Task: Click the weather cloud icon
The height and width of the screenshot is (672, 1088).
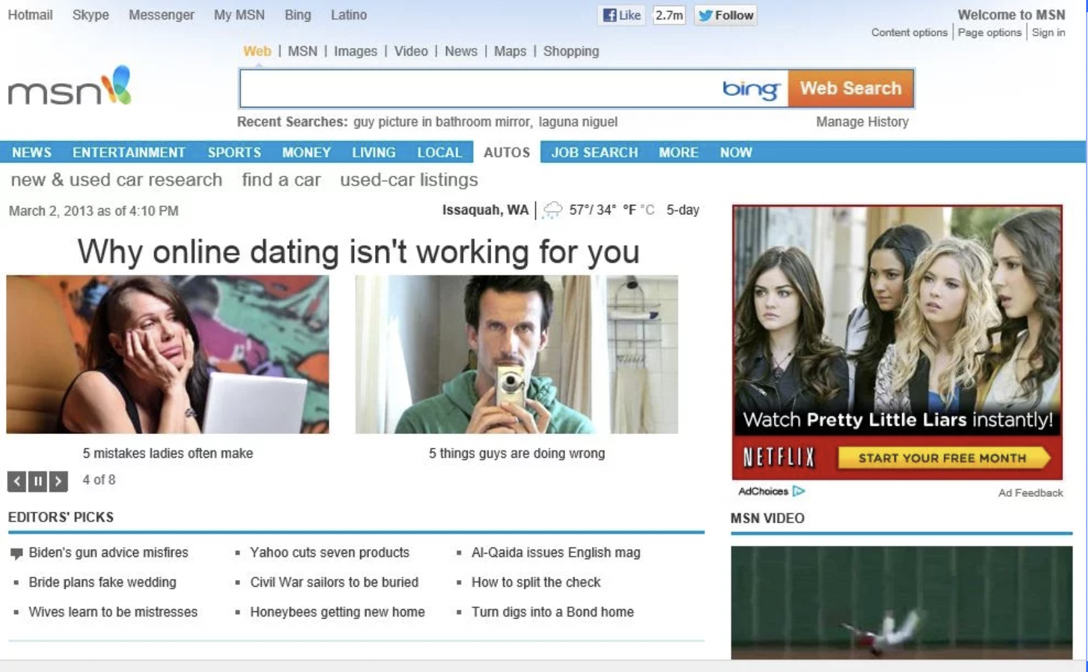Action: tap(552, 210)
